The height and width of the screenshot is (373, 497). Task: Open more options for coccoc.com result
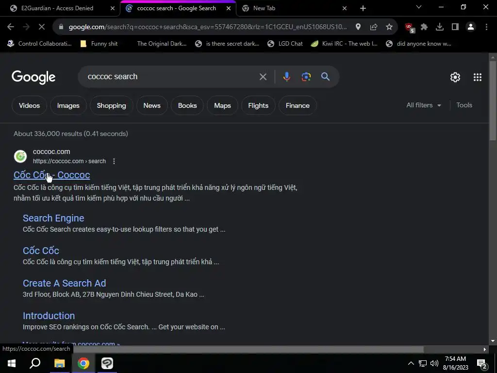(114, 161)
